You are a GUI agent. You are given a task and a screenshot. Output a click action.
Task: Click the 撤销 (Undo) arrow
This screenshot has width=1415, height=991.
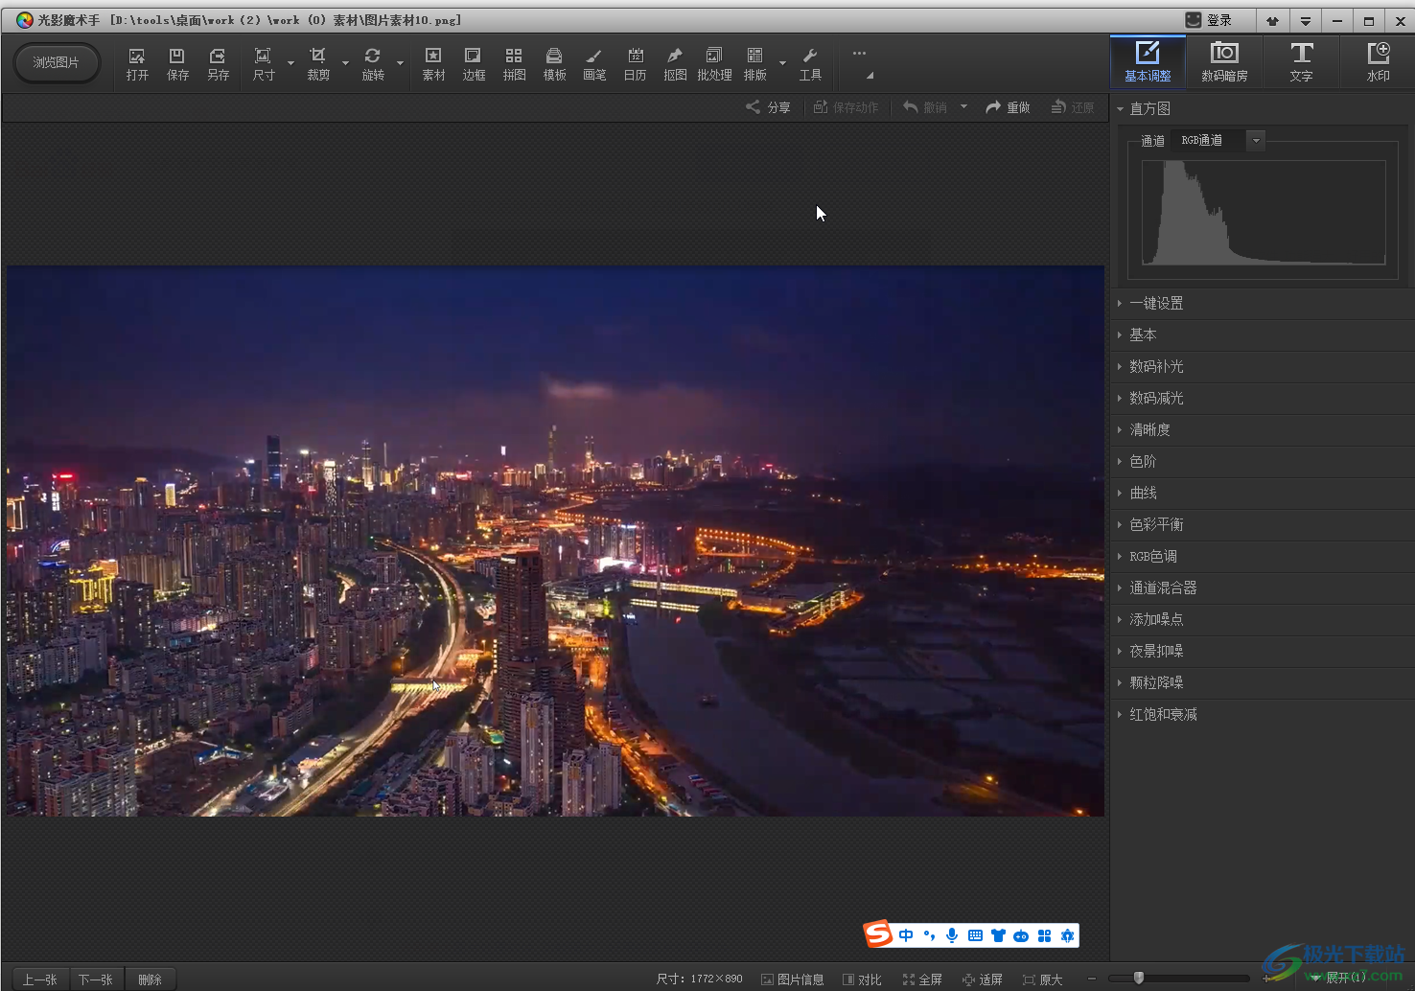point(924,107)
